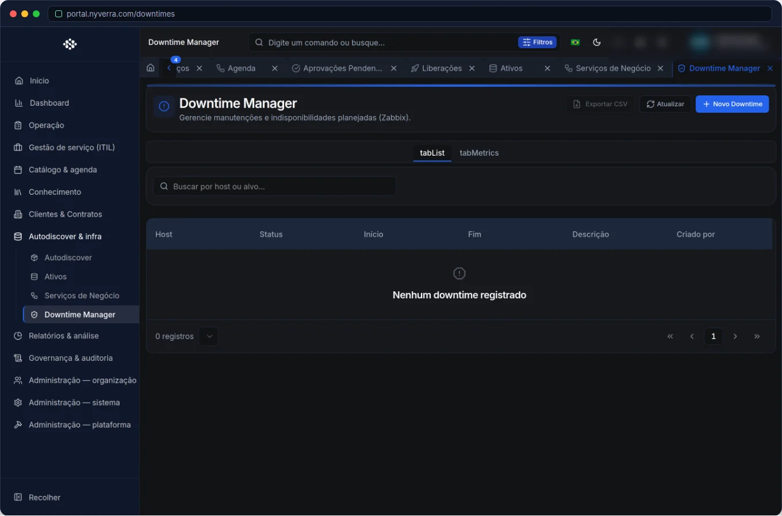Close the Serviços de Negócio tab
The height and width of the screenshot is (516, 782).
pyautogui.click(x=661, y=68)
